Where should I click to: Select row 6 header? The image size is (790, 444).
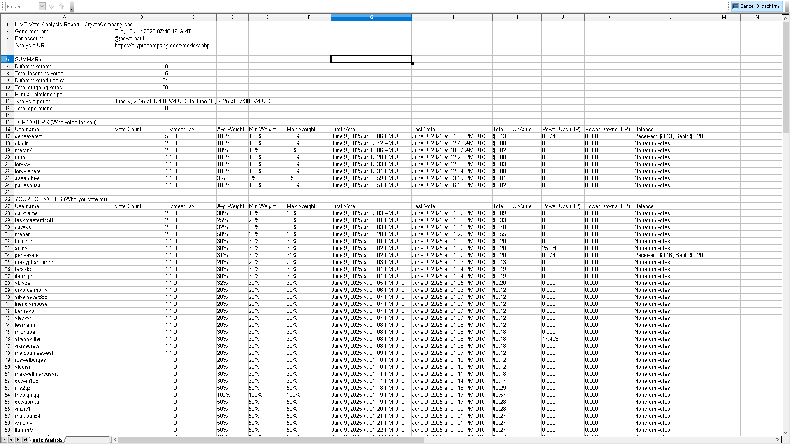coord(7,60)
